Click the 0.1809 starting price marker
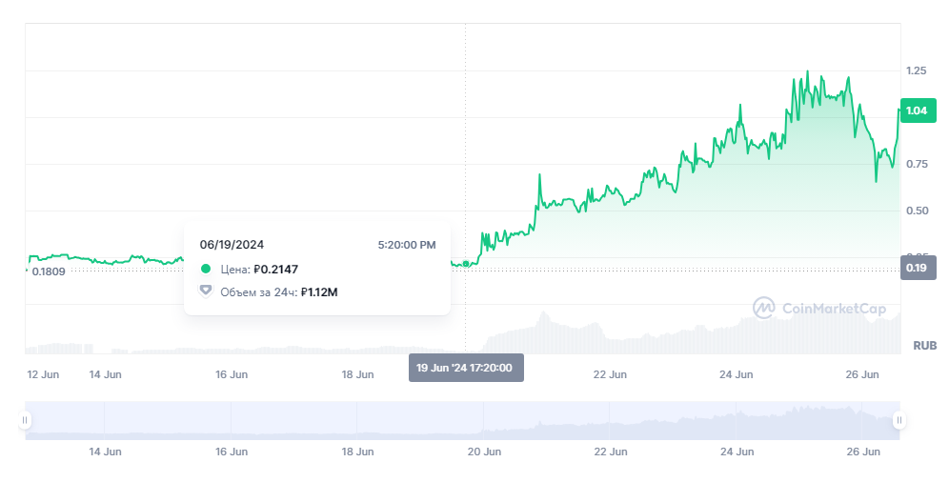Image resolution: width=949 pixels, height=482 pixels. 48,271
